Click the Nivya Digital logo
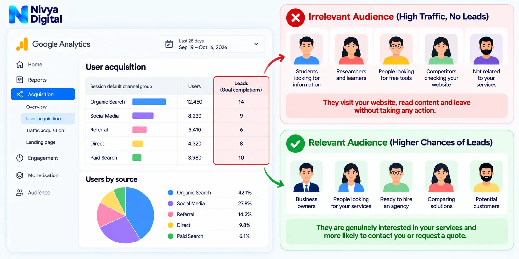The image size is (519, 259). click(x=36, y=15)
